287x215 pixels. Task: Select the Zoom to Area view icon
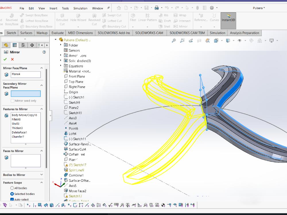[182, 41]
